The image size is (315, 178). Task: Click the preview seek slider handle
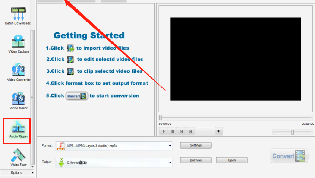(160, 118)
